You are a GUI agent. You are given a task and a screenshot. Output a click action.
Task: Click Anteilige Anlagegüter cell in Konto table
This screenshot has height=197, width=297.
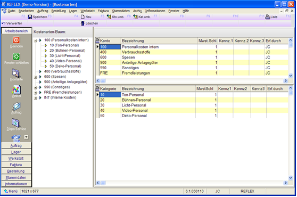pos(159,62)
